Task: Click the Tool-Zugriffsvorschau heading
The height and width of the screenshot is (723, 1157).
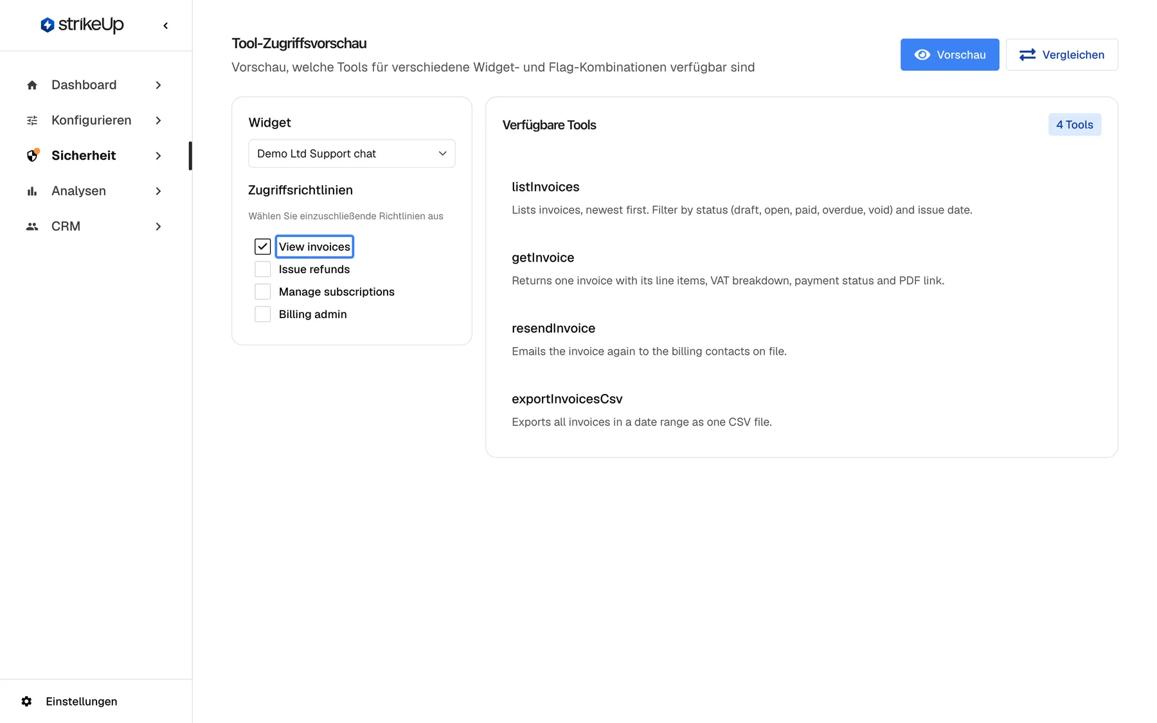Action: 299,44
